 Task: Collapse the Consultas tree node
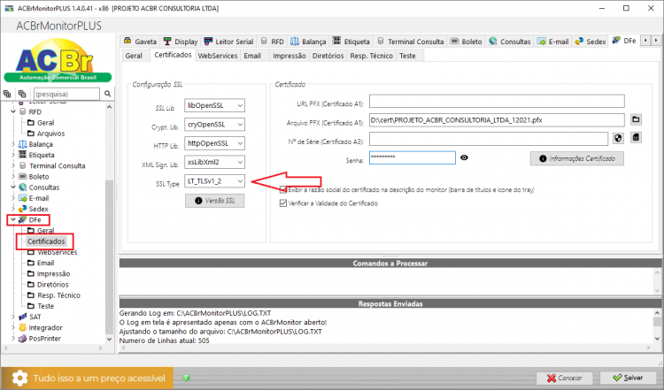13,187
